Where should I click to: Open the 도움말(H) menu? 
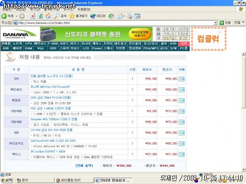84,9
